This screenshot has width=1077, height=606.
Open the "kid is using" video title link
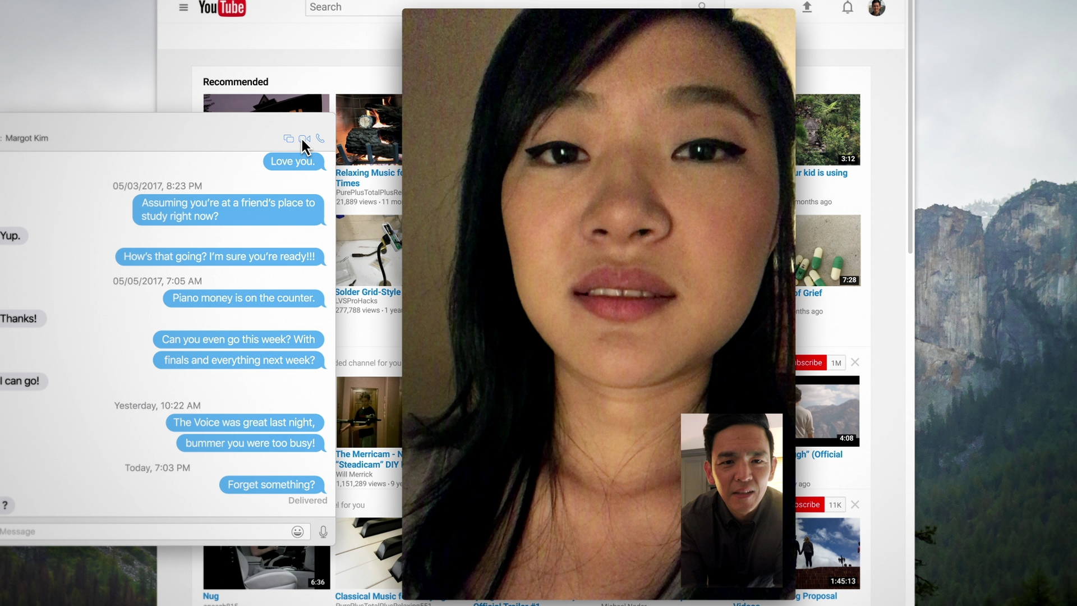click(822, 173)
